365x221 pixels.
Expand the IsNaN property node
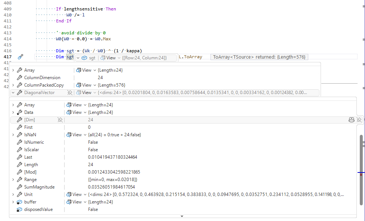(x=13, y=135)
